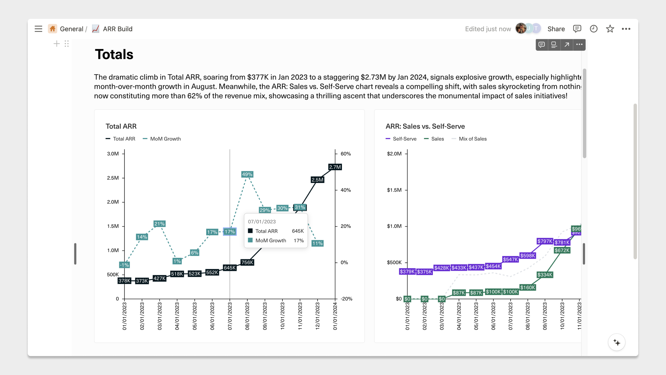
Task: Add page to favorites with star icon
Action: click(610, 29)
